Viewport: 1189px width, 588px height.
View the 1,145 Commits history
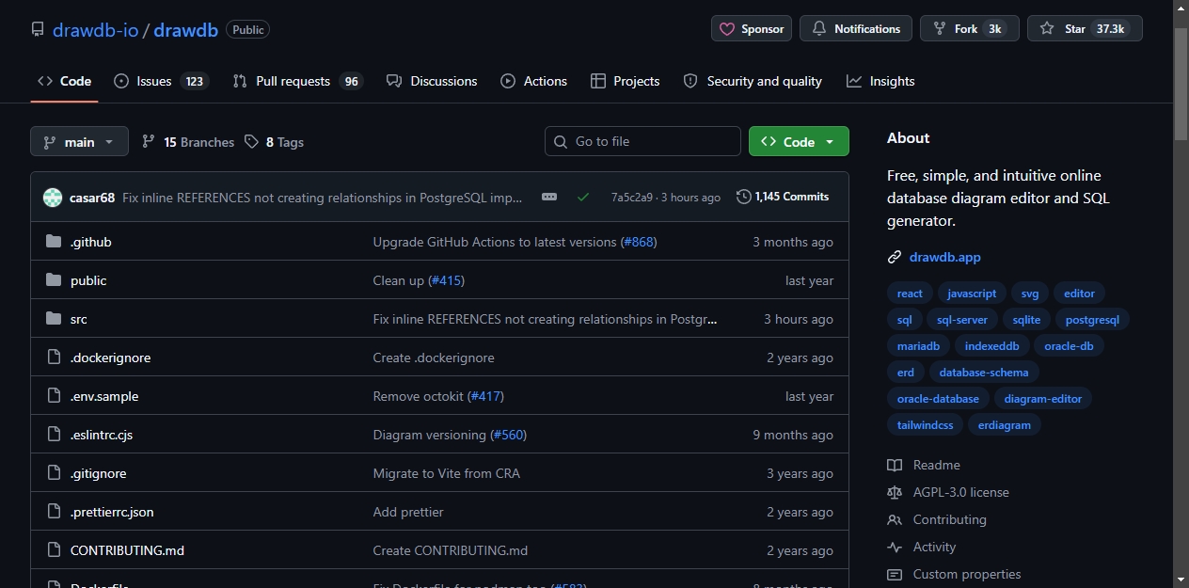[783, 197]
